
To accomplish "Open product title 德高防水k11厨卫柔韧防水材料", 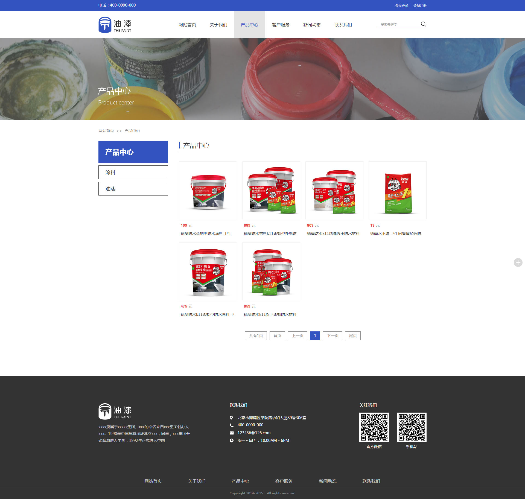I will coord(270,314).
